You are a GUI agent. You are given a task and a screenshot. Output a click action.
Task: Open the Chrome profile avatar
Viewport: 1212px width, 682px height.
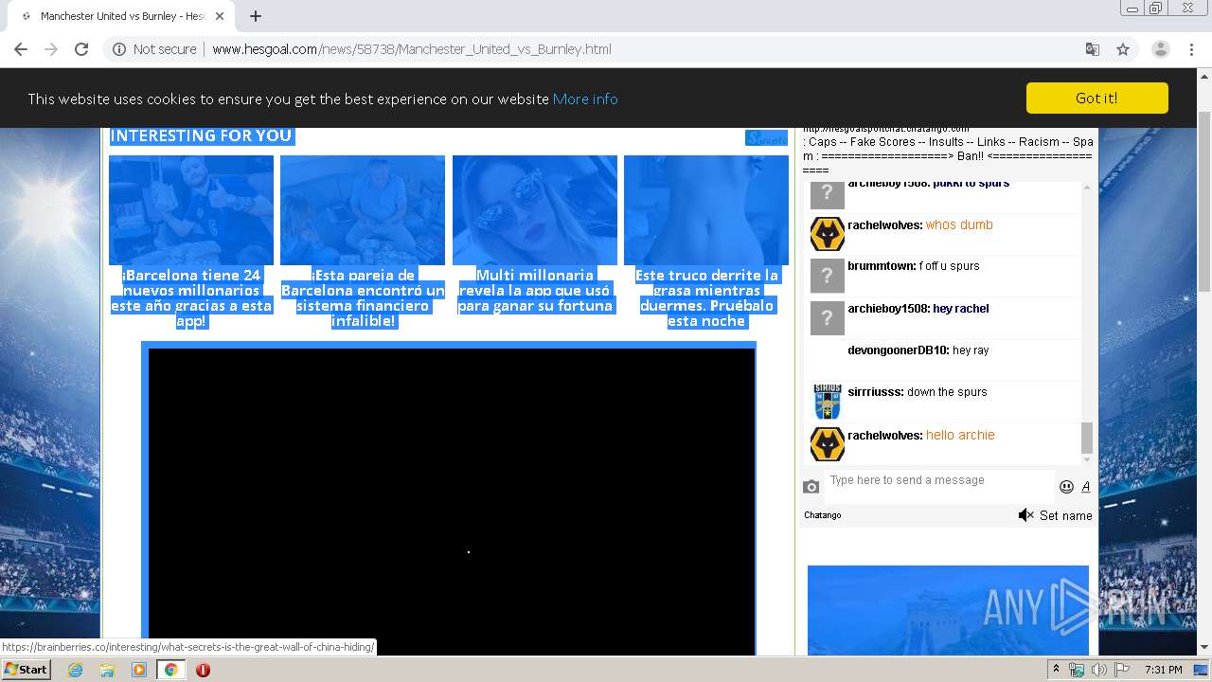click(1160, 49)
